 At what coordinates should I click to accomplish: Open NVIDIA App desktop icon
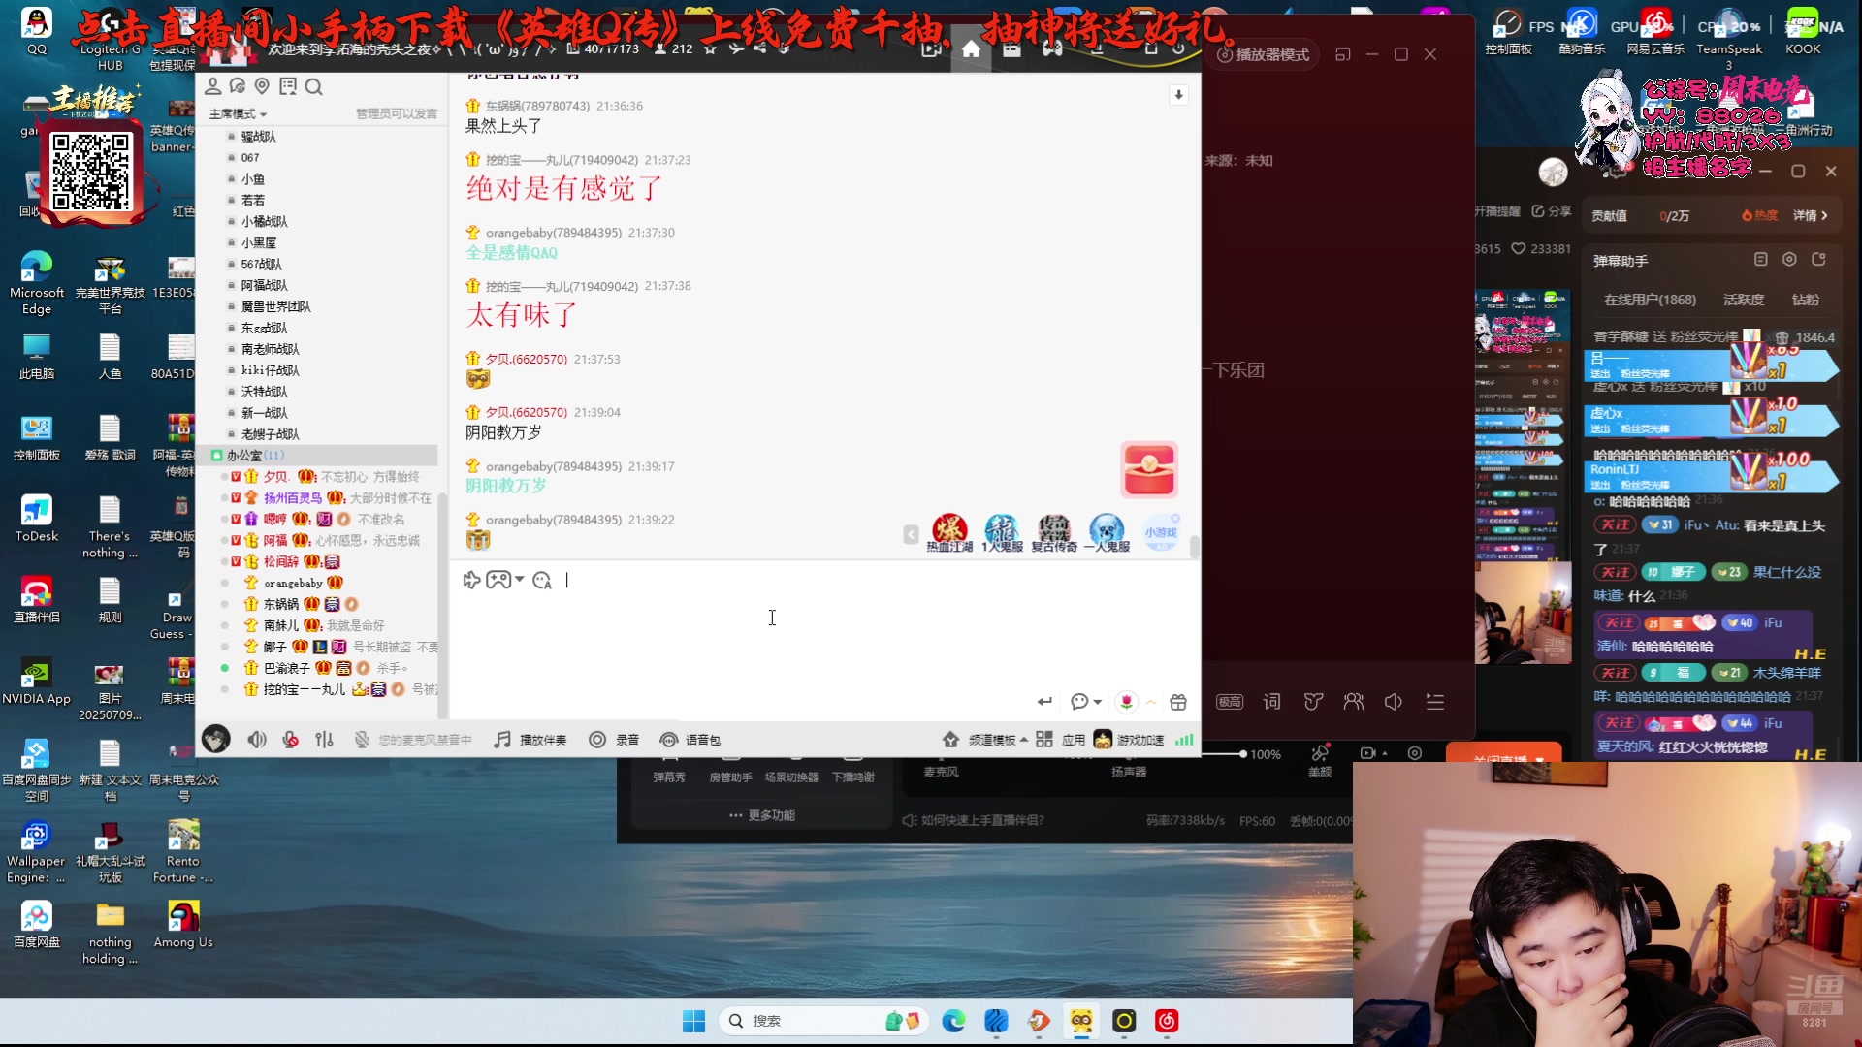click(x=36, y=681)
